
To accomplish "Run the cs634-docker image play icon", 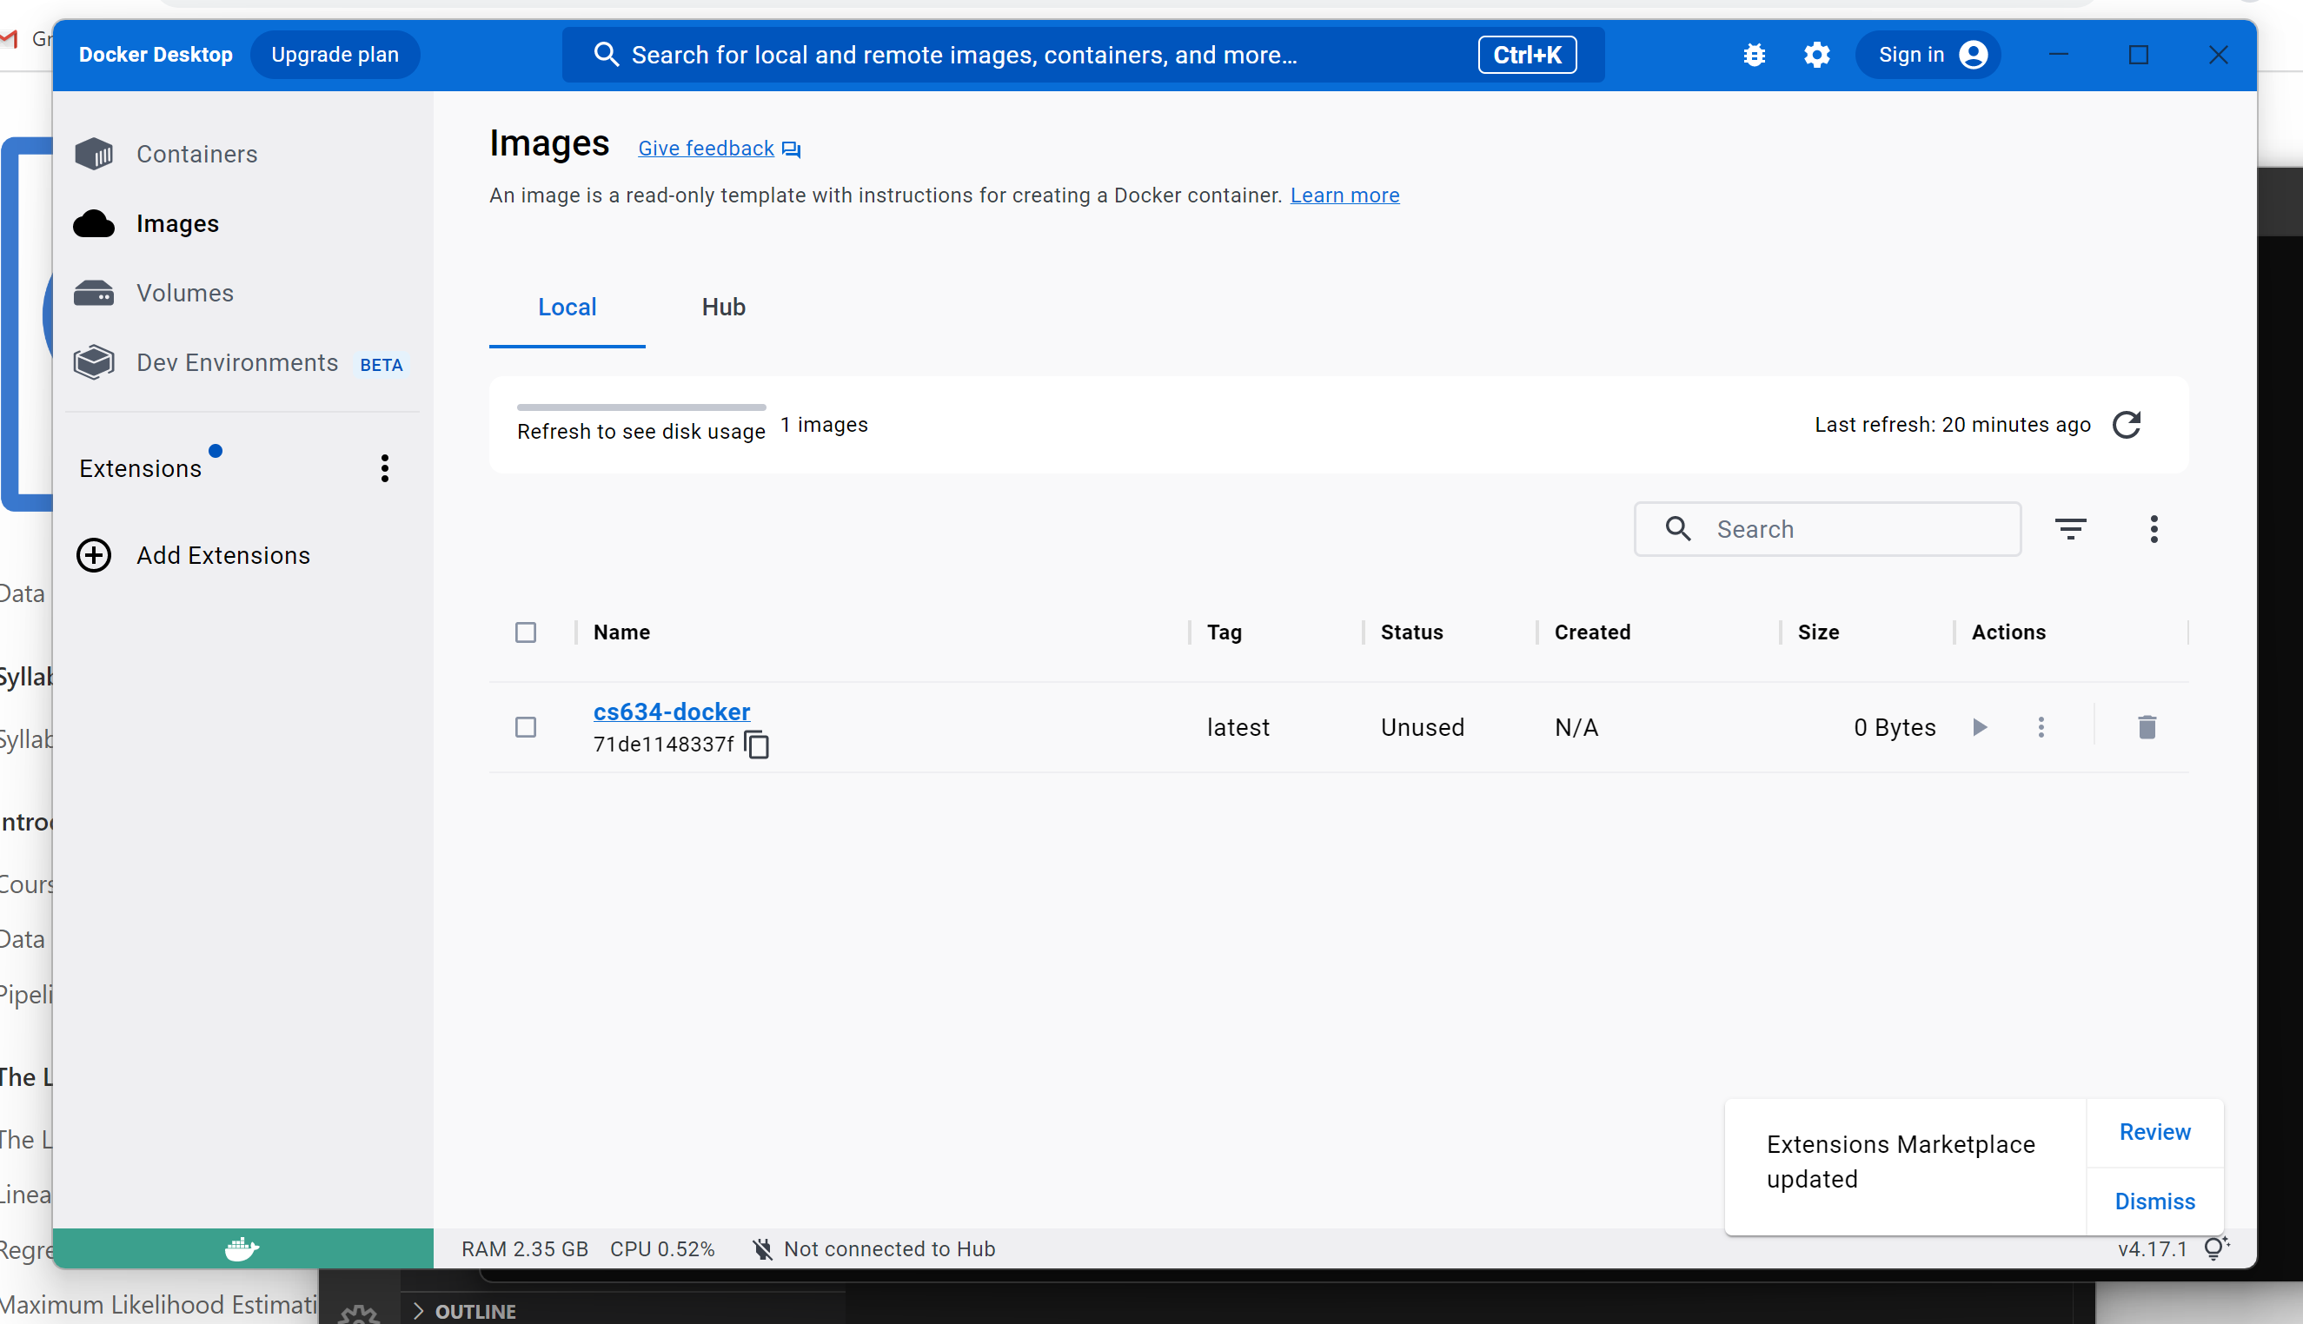I will coord(1979,726).
